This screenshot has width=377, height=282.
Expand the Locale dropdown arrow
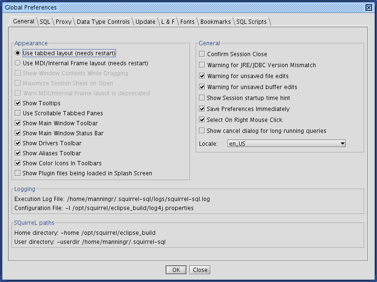[342, 143]
